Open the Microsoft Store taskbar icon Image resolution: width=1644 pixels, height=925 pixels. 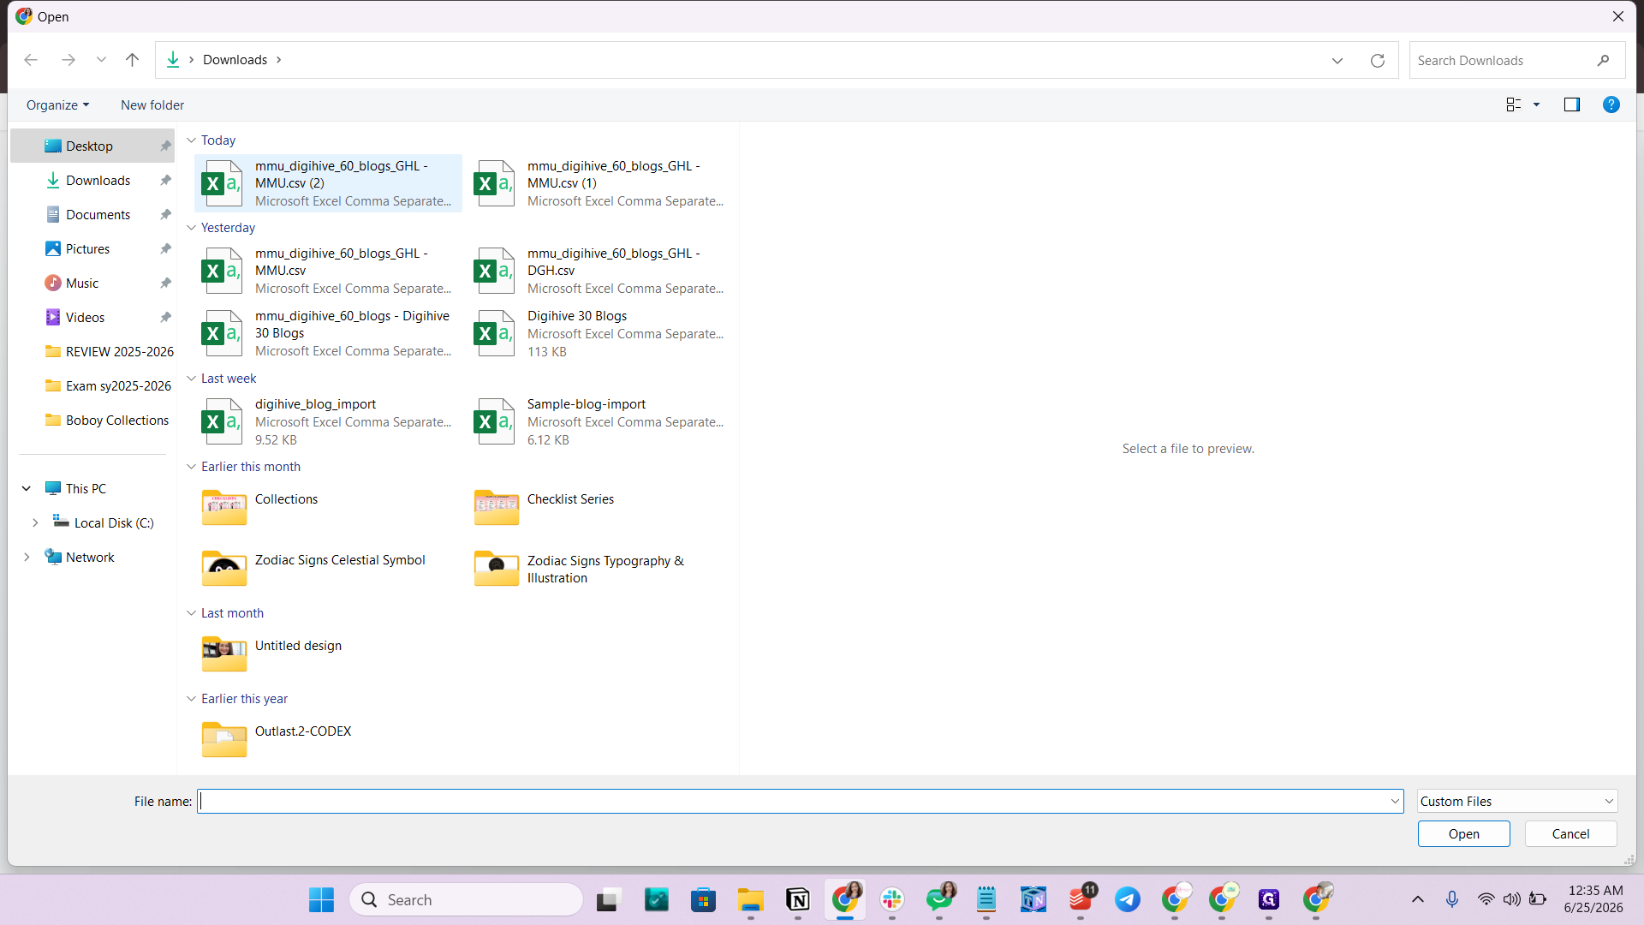(703, 899)
